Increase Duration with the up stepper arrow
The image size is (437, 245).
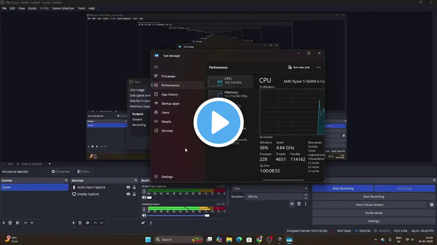tap(306, 195)
